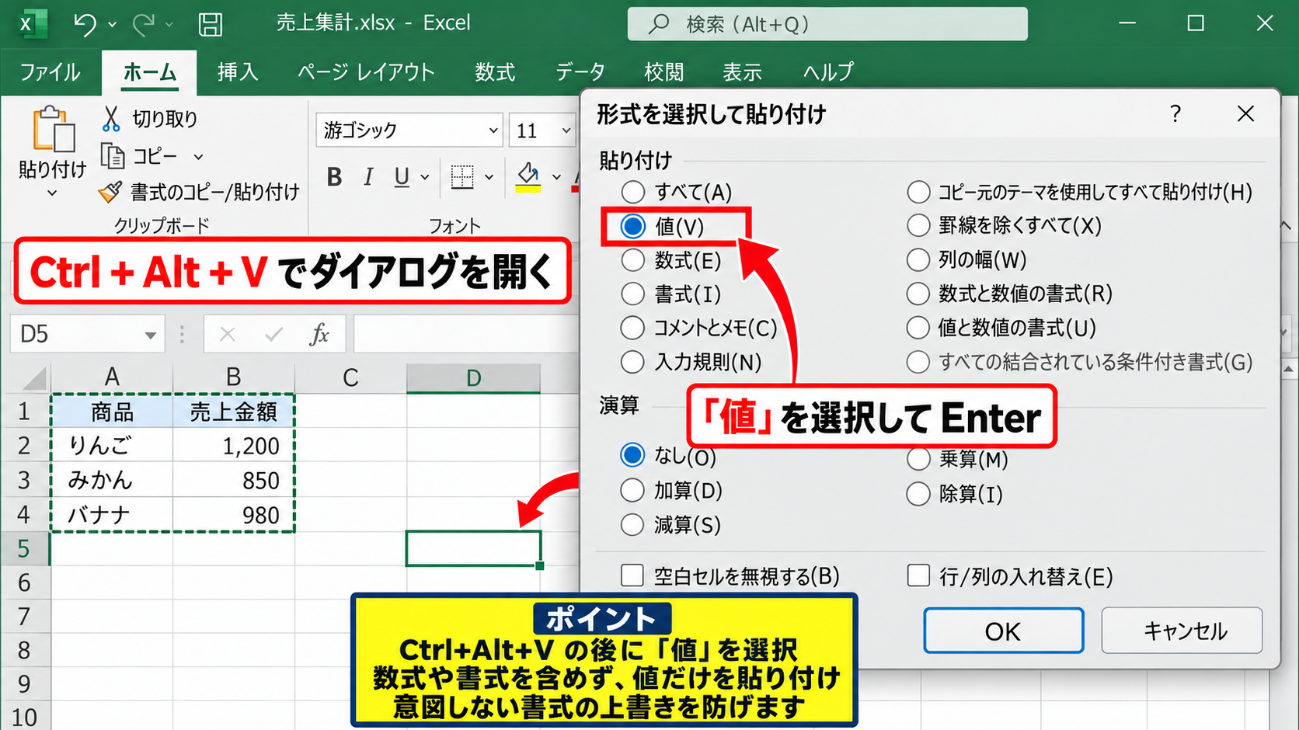The width and height of the screenshot is (1299, 730).
Task: Click the Paste clipboard icon
Action: tap(53, 129)
